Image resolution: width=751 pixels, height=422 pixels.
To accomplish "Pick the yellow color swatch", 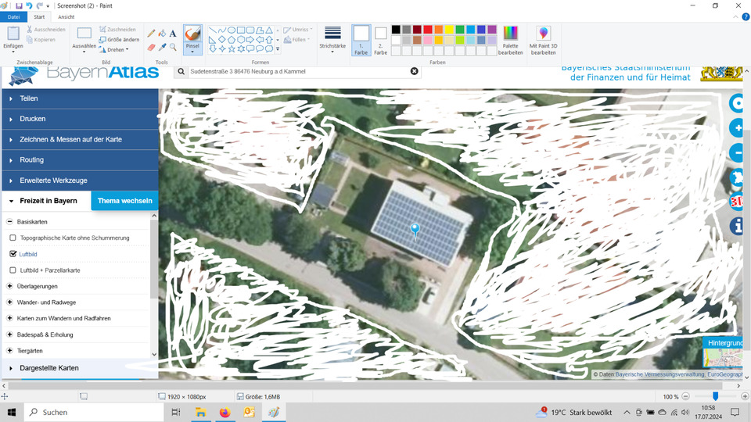I will coord(449,30).
